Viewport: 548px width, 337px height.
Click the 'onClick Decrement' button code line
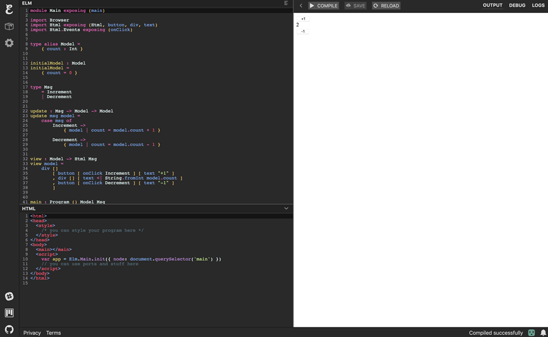tap(113, 183)
